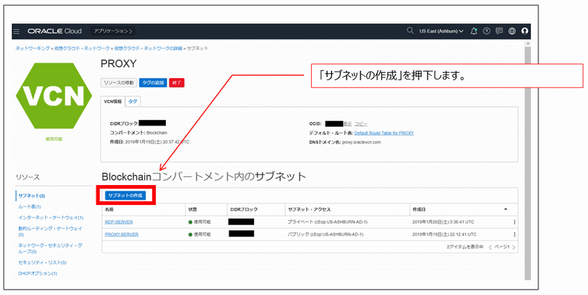
Task: Open the RDP-SERVER subnet link
Action: coord(119,222)
